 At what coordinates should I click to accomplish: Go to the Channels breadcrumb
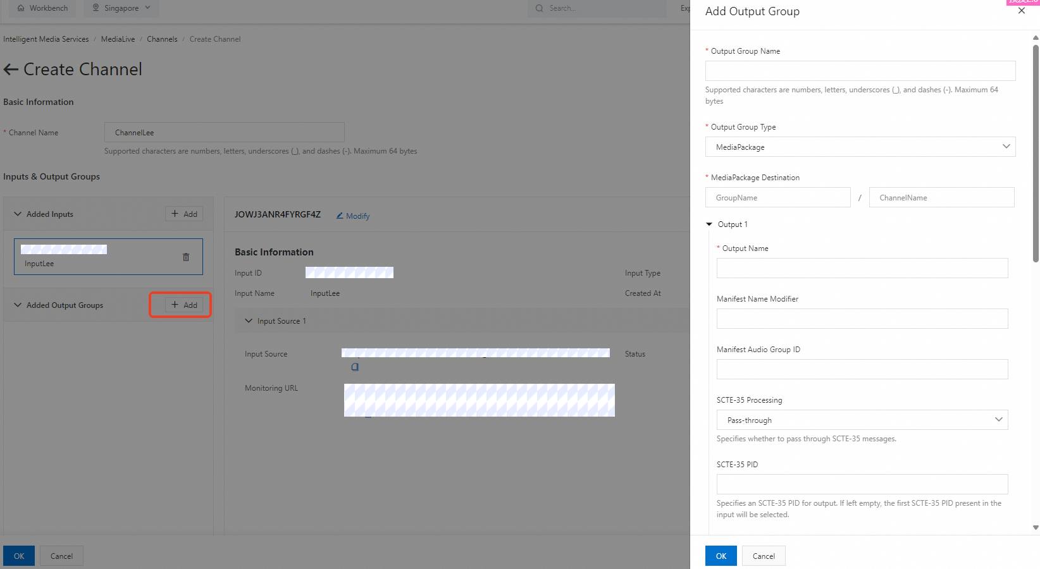coord(162,39)
